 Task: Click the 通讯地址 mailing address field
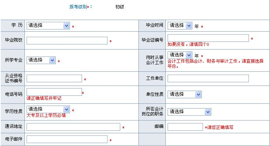tap(73, 127)
